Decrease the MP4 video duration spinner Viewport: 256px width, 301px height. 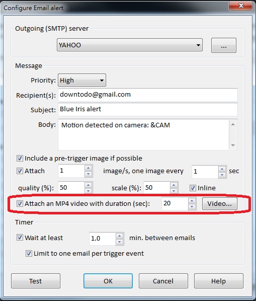(192, 206)
